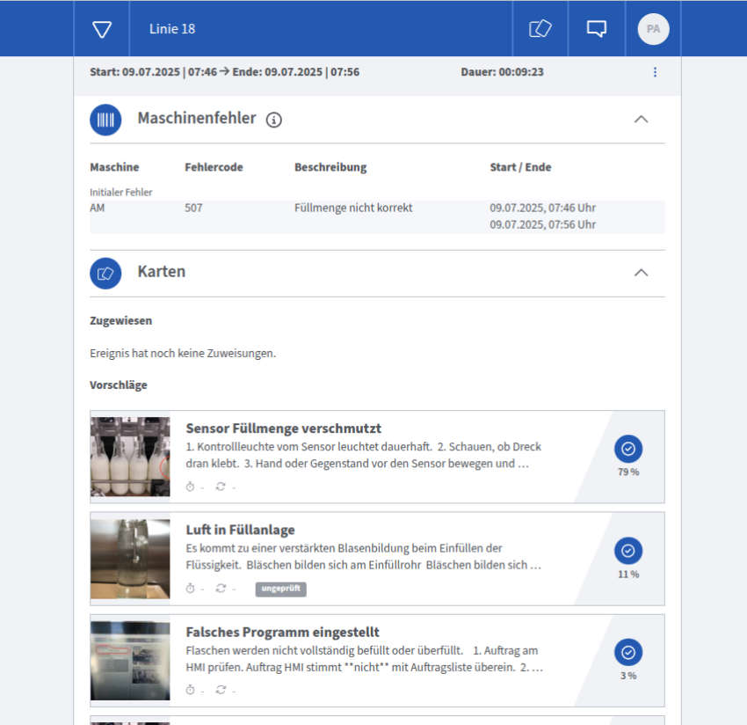Open the Sensor Füllmenge verschmutzt card title
This screenshot has height=725, width=747.
(283, 428)
